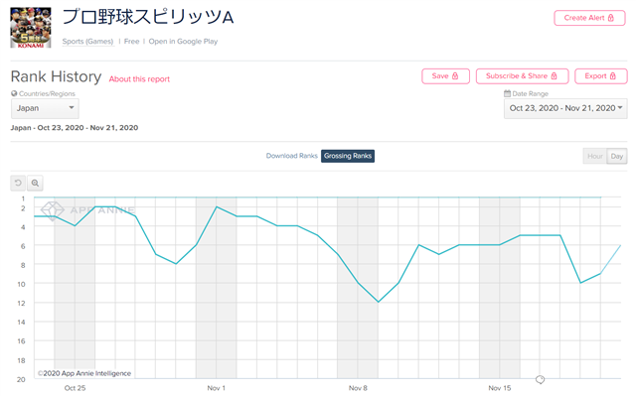The width and height of the screenshot is (636, 396).
Task: Click the event marker on chart timeline
Action: click(540, 379)
